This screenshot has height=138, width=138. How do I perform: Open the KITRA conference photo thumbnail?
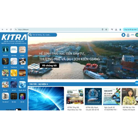pos(75,97)
